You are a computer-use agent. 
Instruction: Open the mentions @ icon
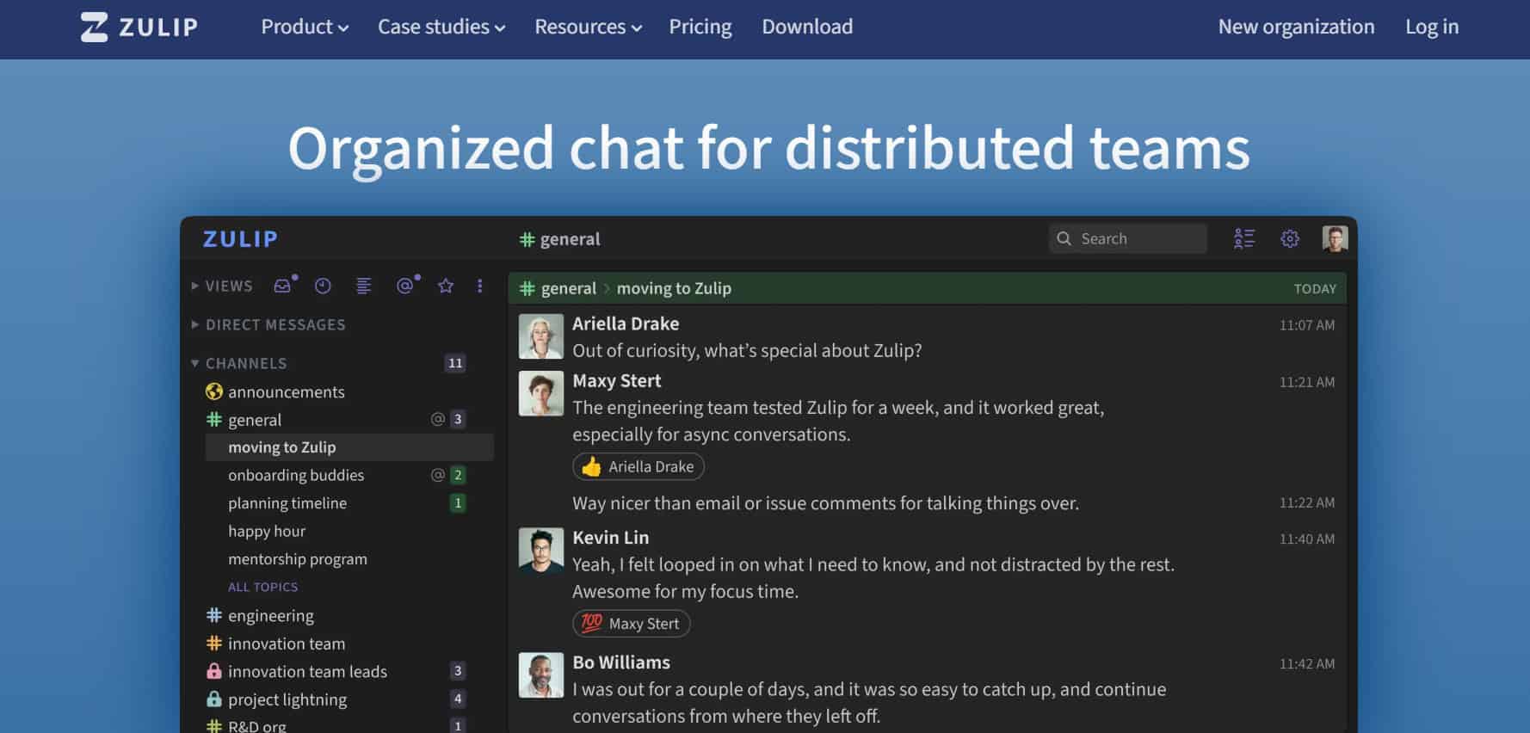[x=404, y=286]
